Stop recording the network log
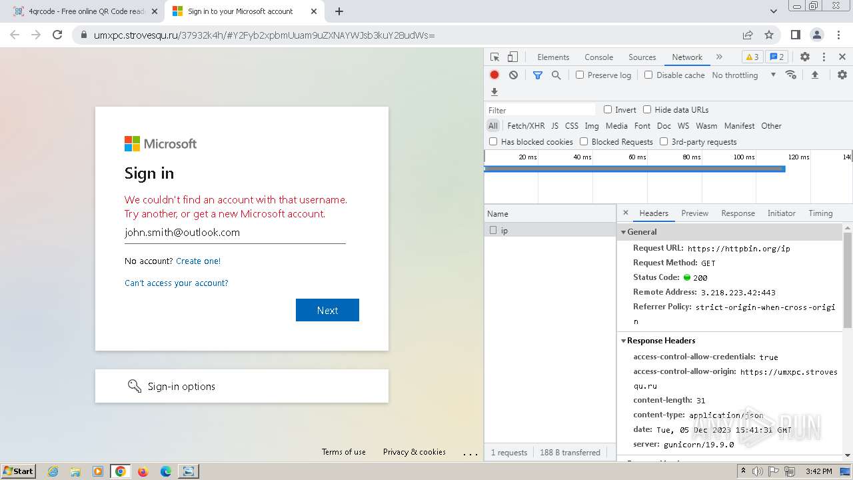 pos(494,75)
